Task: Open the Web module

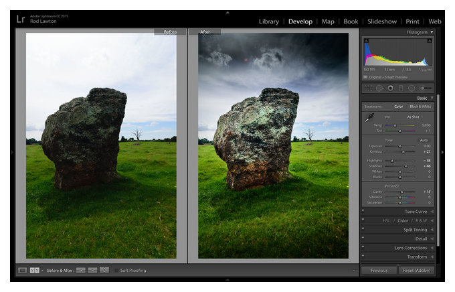Action: tap(435, 21)
